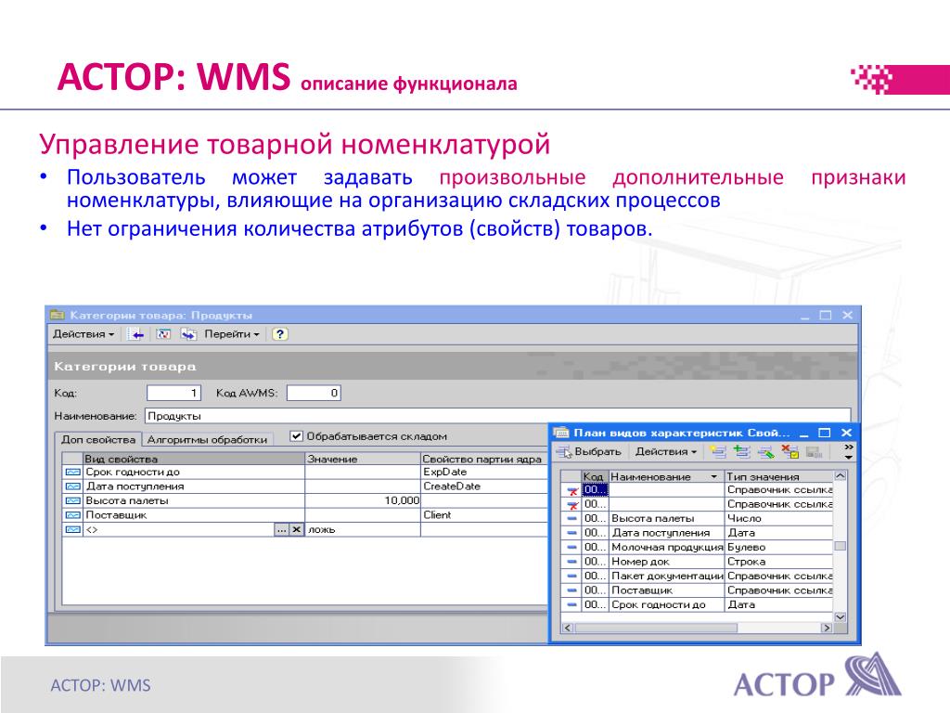The height and width of the screenshot is (713, 950).
Task: Select the Высота палеты row in План видов характеристик
Action: [x=697, y=518]
